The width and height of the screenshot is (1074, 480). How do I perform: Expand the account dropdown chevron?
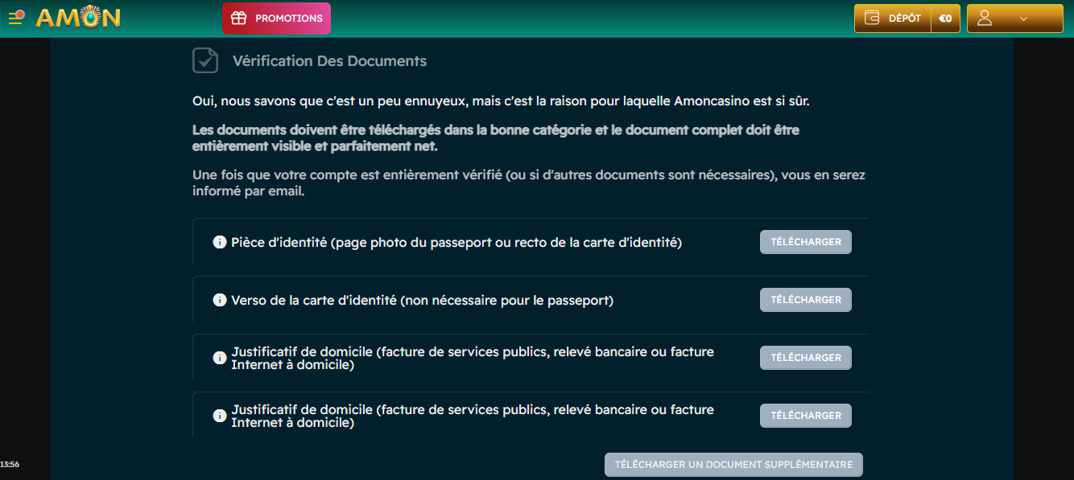[1024, 18]
